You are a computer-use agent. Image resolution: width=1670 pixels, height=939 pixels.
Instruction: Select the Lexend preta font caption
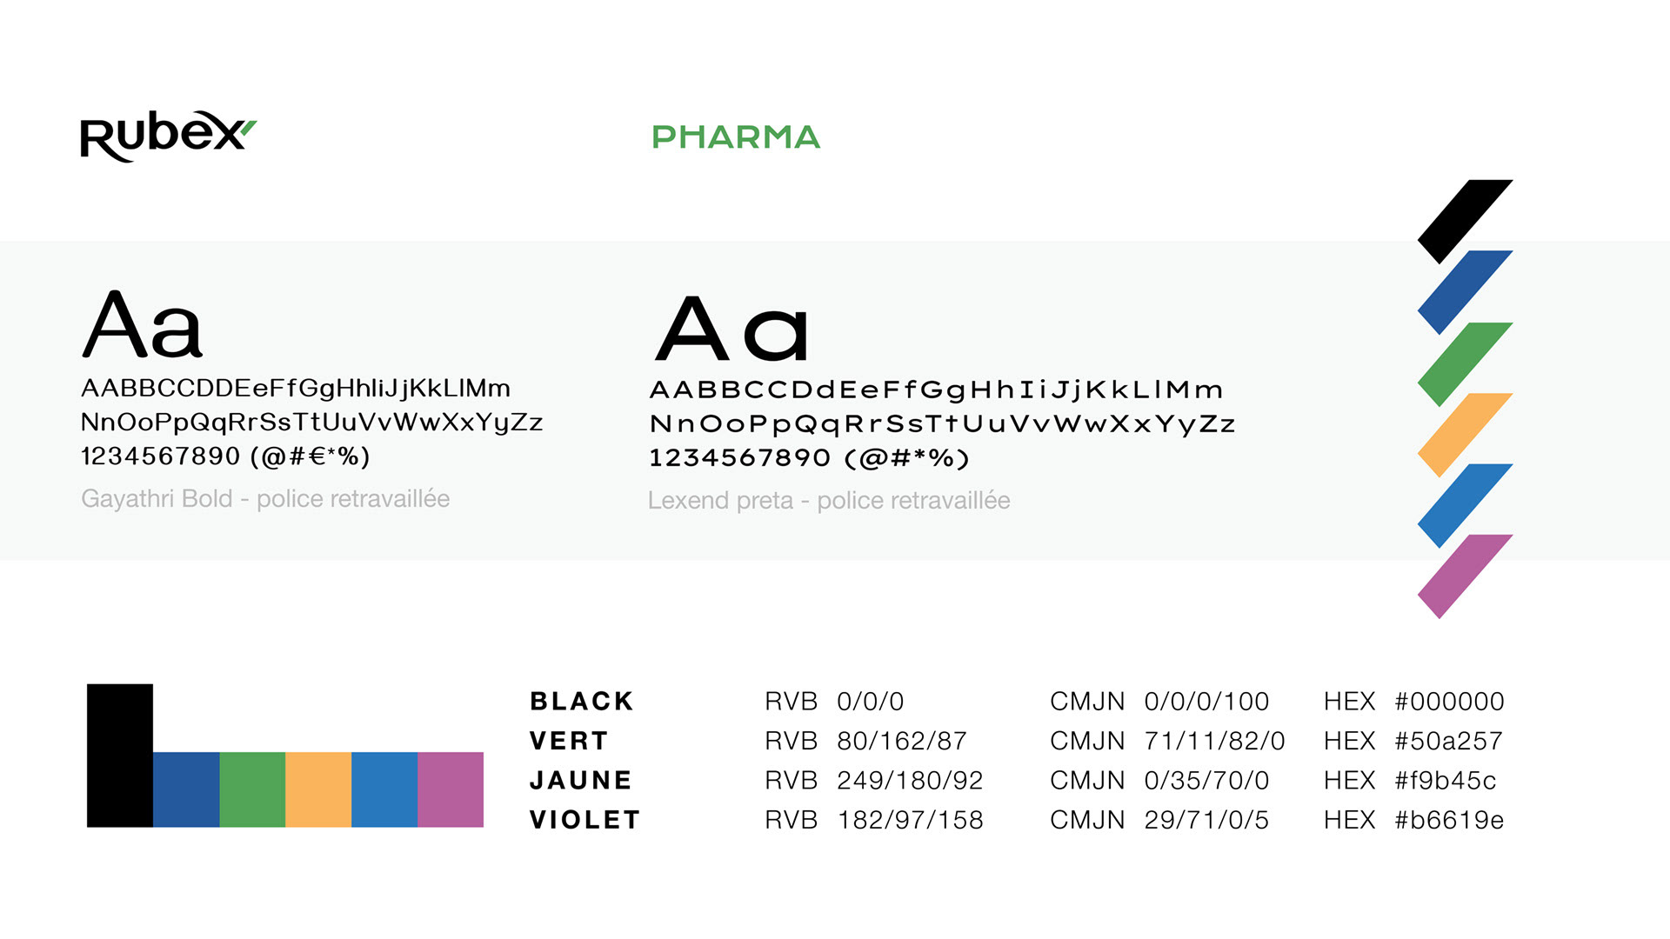click(829, 501)
